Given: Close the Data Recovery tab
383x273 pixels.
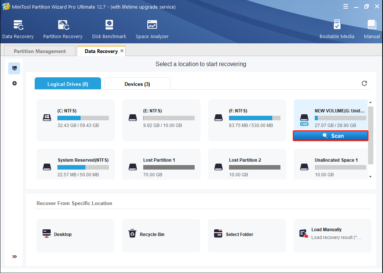Looking at the screenshot, I should tap(122, 51).
